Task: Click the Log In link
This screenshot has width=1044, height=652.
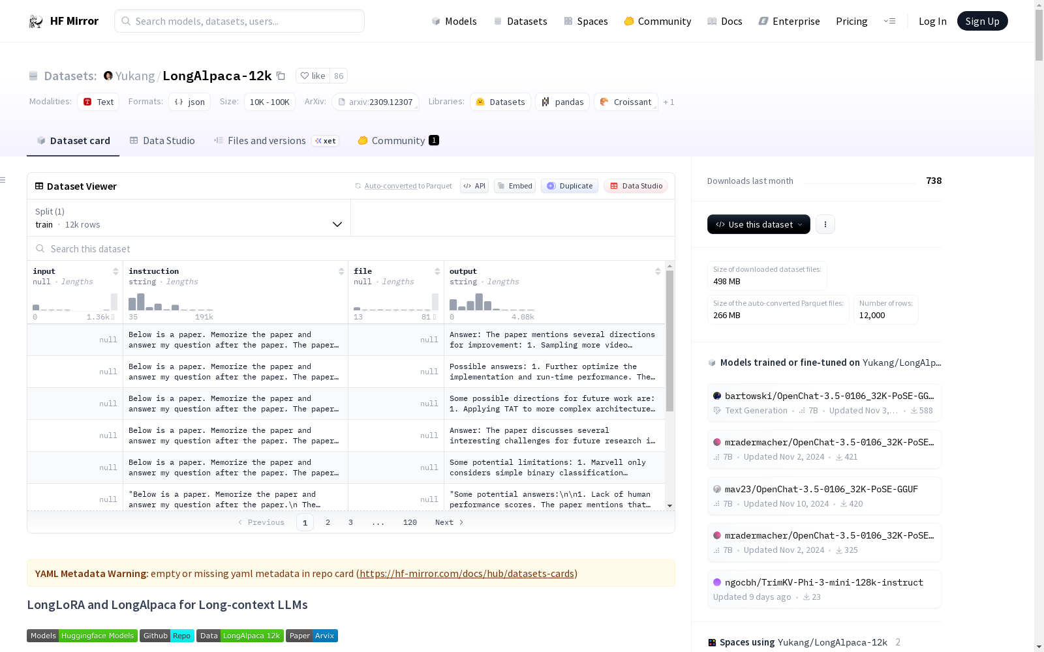Action: [932, 22]
